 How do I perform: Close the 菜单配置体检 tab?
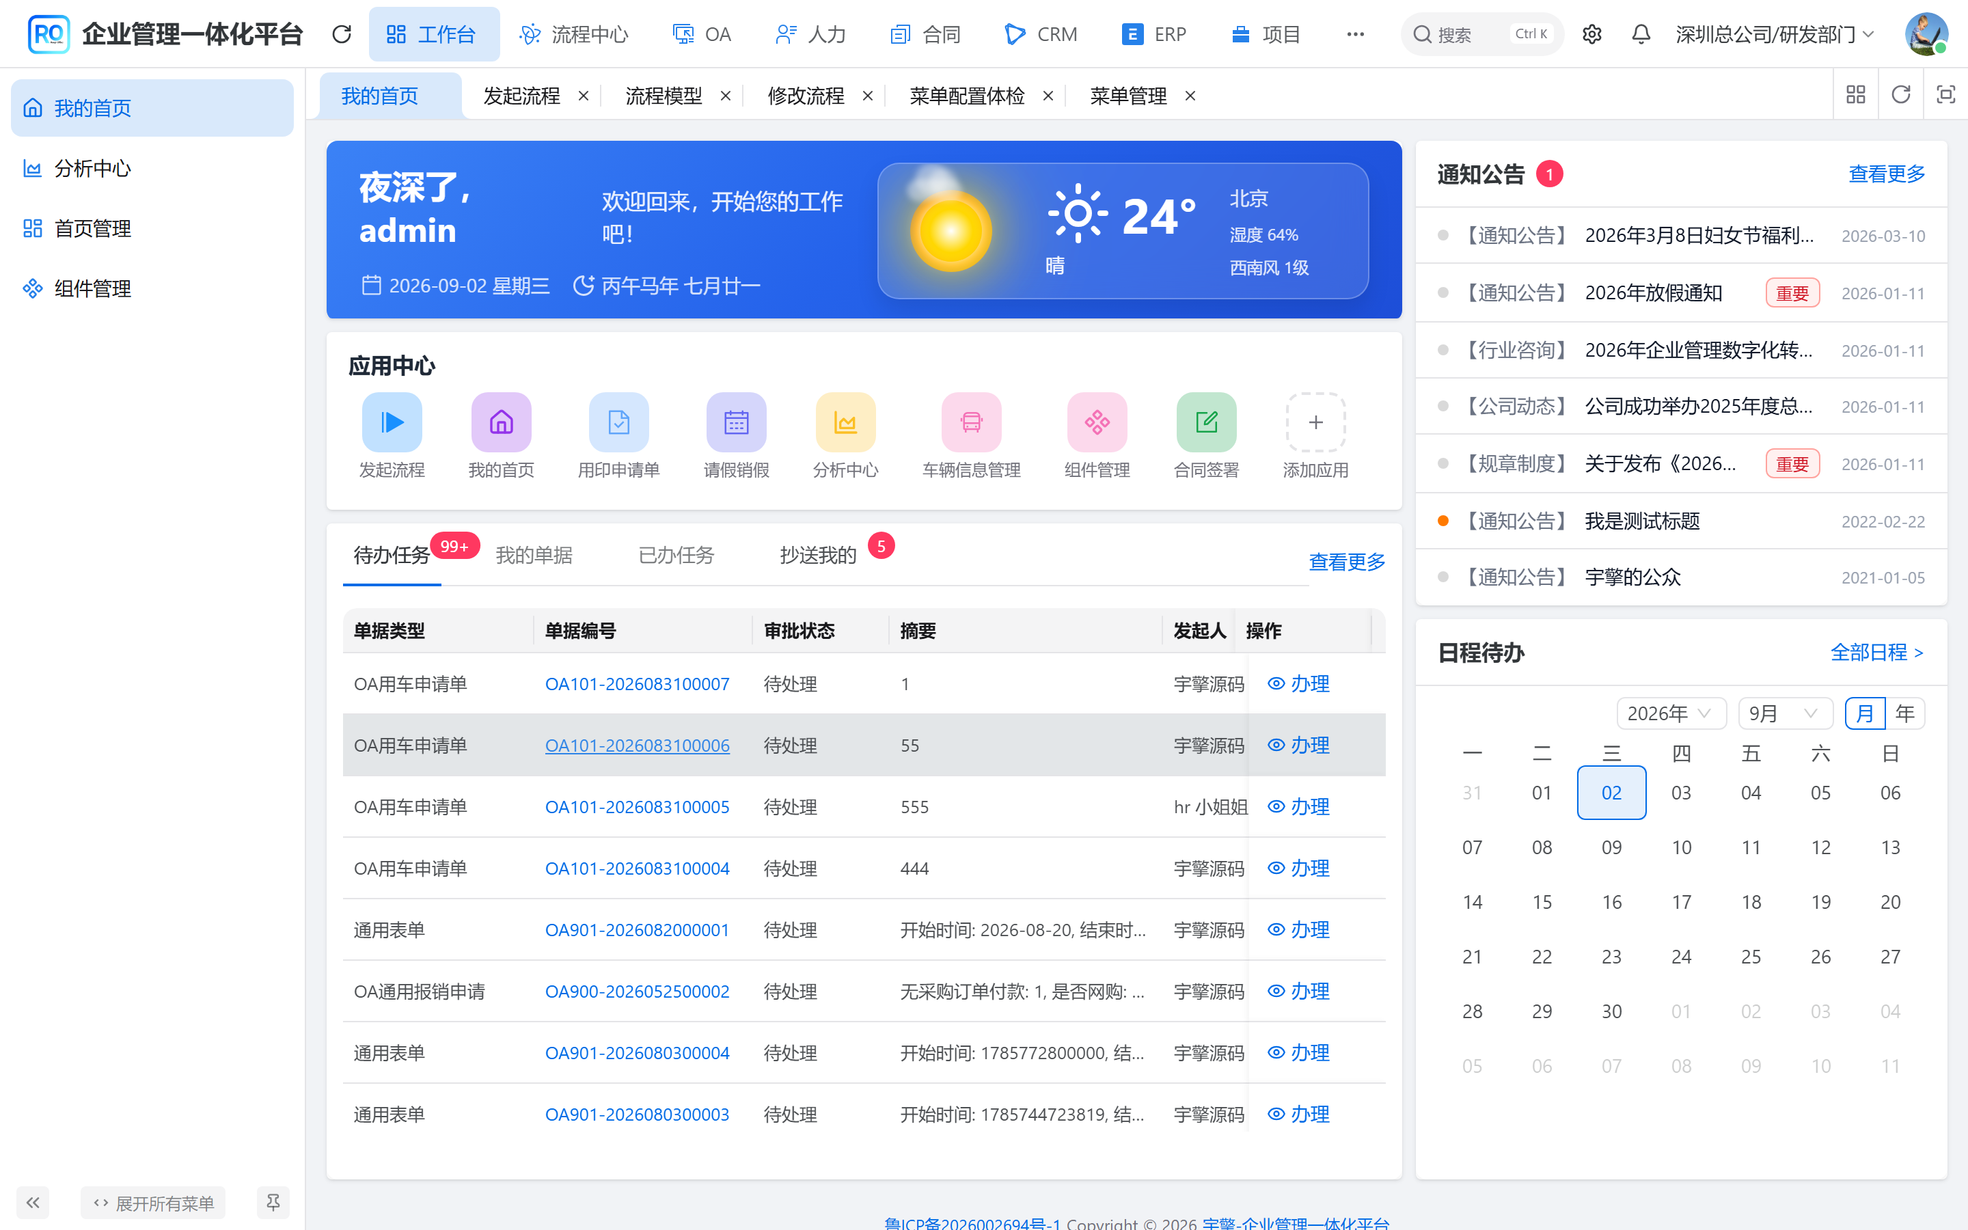[x=1048, y=96]
